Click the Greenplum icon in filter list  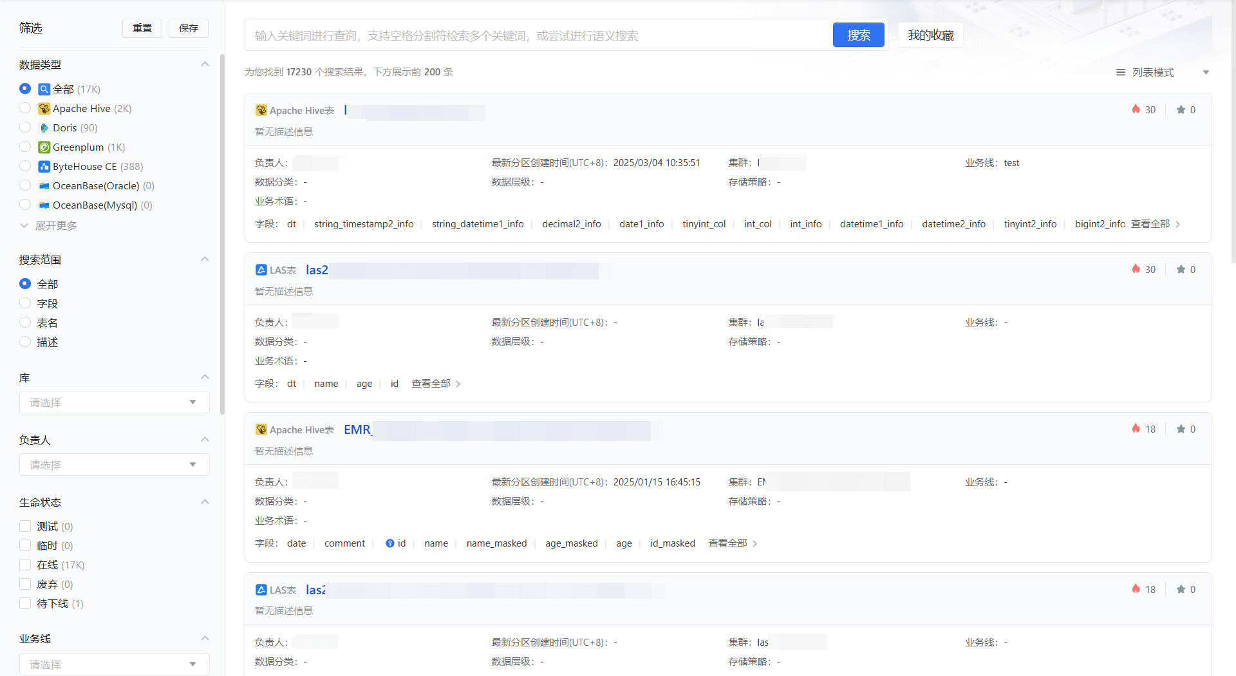point(44,147)
